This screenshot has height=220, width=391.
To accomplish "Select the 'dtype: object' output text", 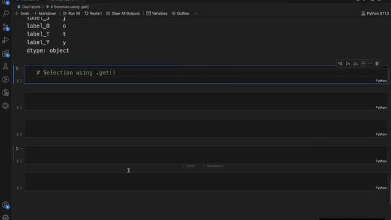I will pyautogui.click(x=48, y=51).
